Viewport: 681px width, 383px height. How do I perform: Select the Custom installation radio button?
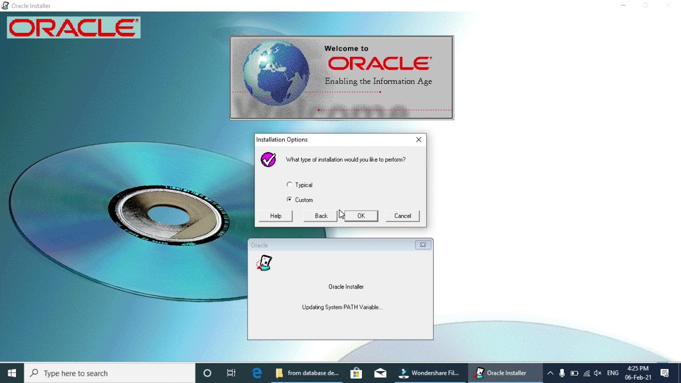(289, 199)
